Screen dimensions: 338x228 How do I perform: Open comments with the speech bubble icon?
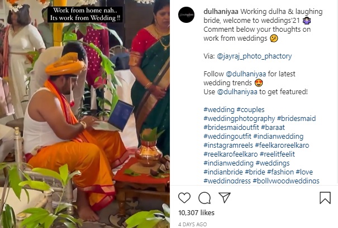[x=204, y=198]
